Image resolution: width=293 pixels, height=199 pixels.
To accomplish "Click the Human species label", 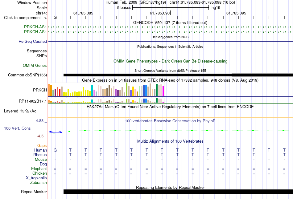I will pyautogui.click(x=40, y=150).
